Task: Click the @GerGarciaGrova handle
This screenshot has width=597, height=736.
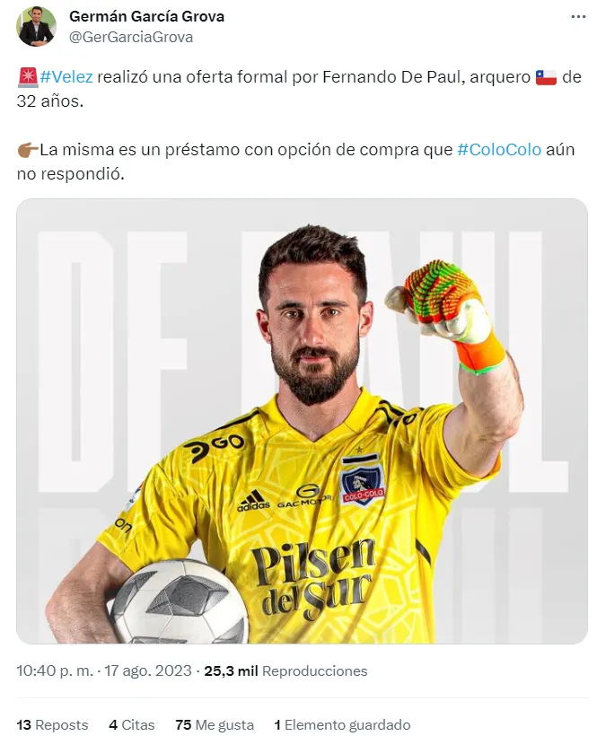Action: click(131, 37)
